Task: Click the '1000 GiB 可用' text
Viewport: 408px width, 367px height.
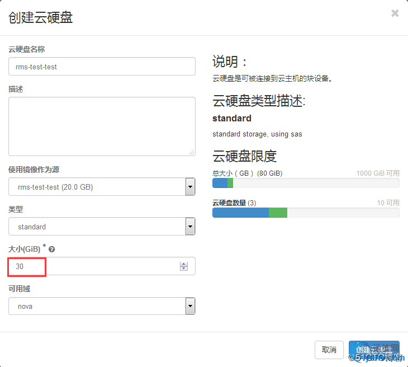Action: point(378,173)
